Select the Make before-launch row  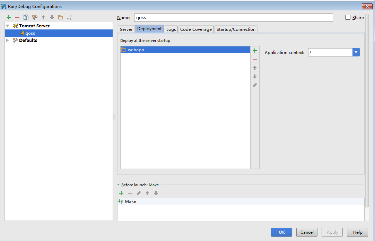241,201
